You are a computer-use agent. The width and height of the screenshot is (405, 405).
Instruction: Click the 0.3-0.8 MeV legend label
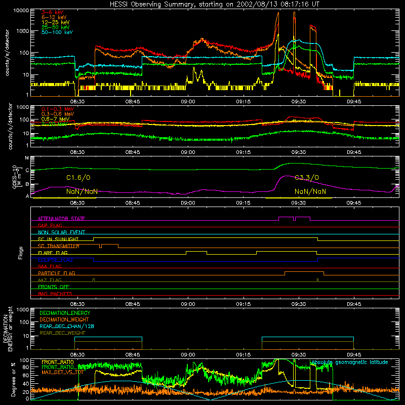(57, 114)
